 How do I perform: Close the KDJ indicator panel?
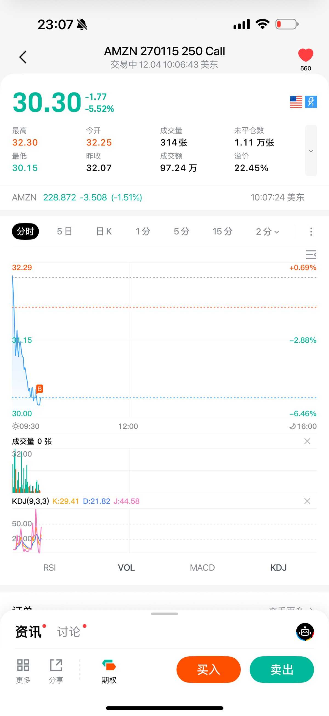307,501
